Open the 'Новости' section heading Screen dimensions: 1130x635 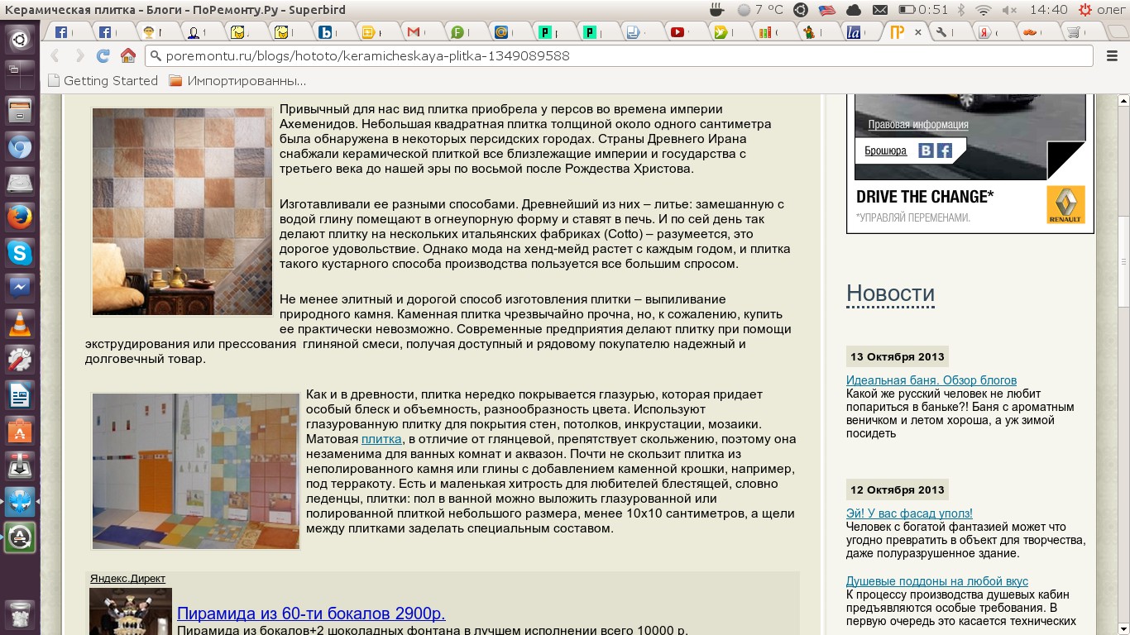[890, 294]
